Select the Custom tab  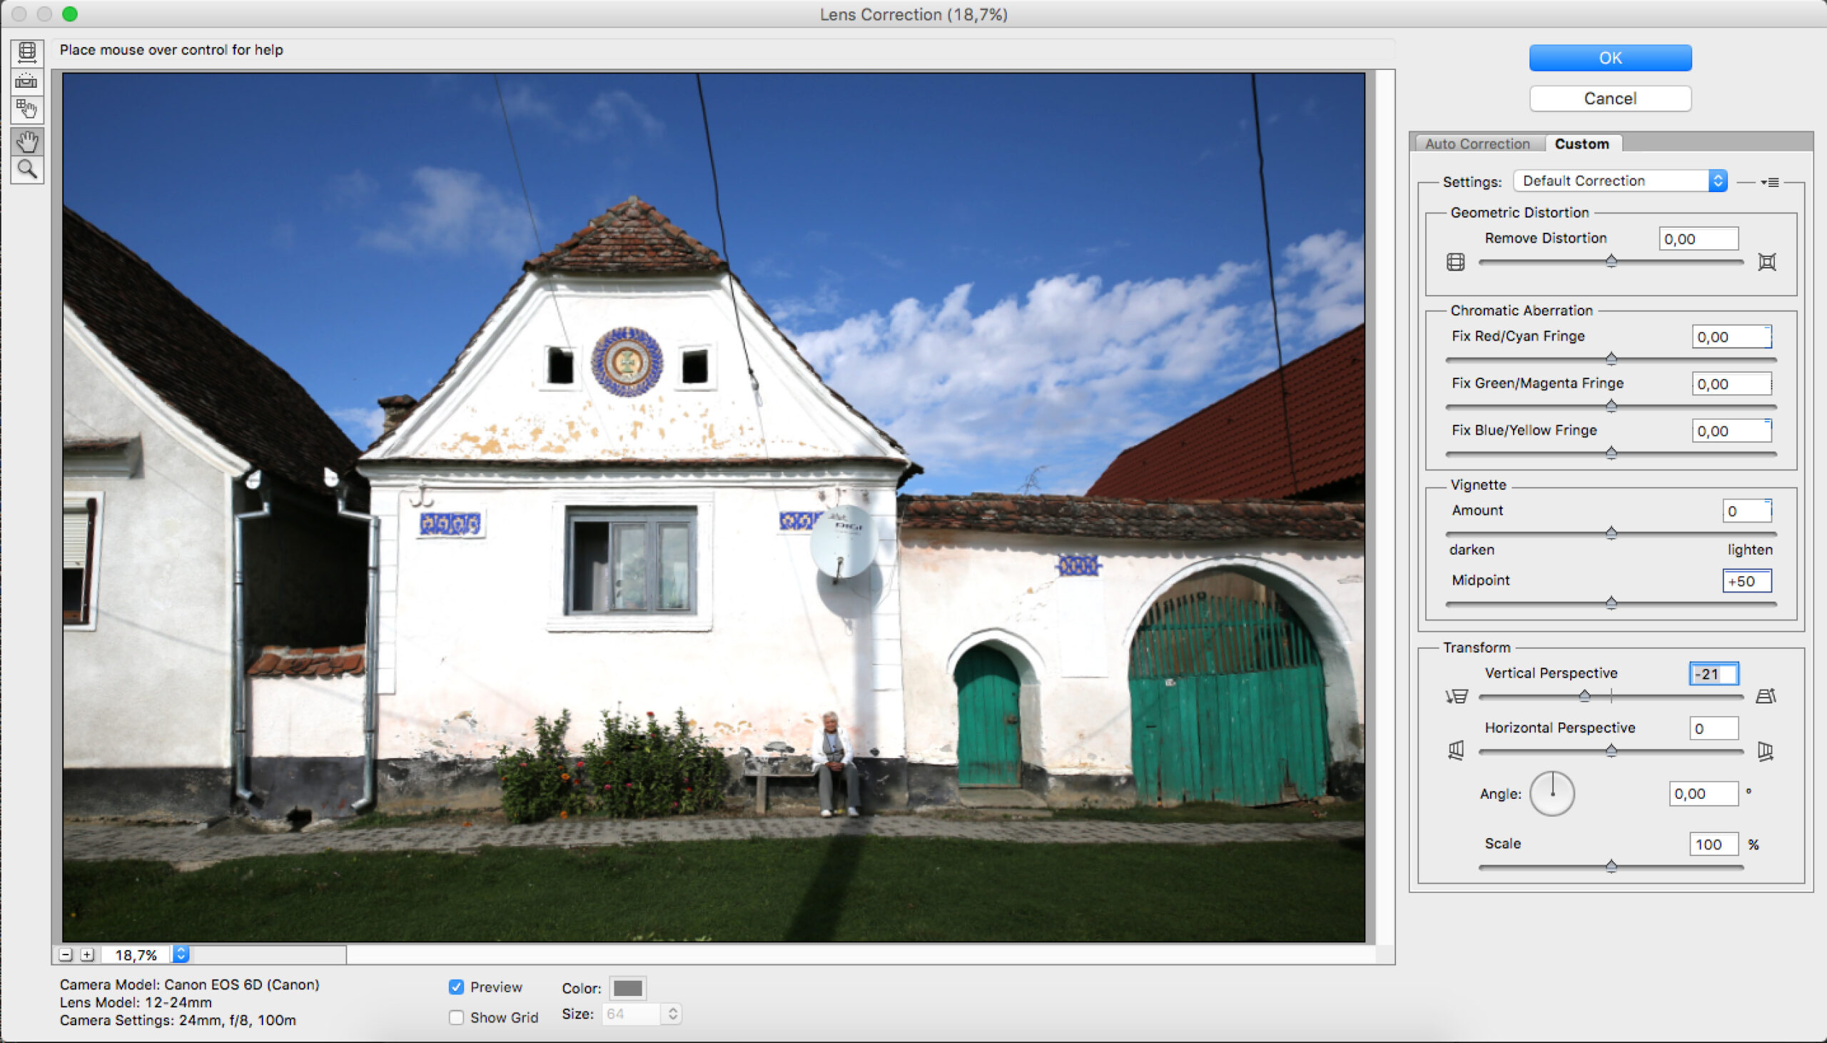pos(1582,143)
